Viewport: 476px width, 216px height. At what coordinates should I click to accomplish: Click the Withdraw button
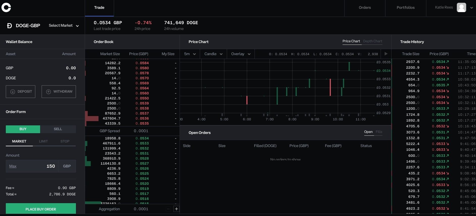point(59,92)
